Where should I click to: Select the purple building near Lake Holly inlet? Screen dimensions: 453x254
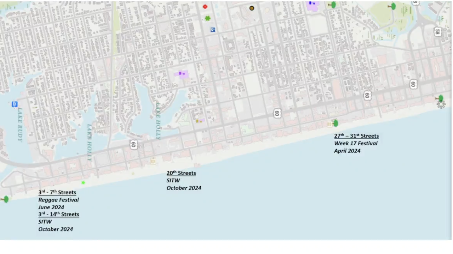point(182,74)
